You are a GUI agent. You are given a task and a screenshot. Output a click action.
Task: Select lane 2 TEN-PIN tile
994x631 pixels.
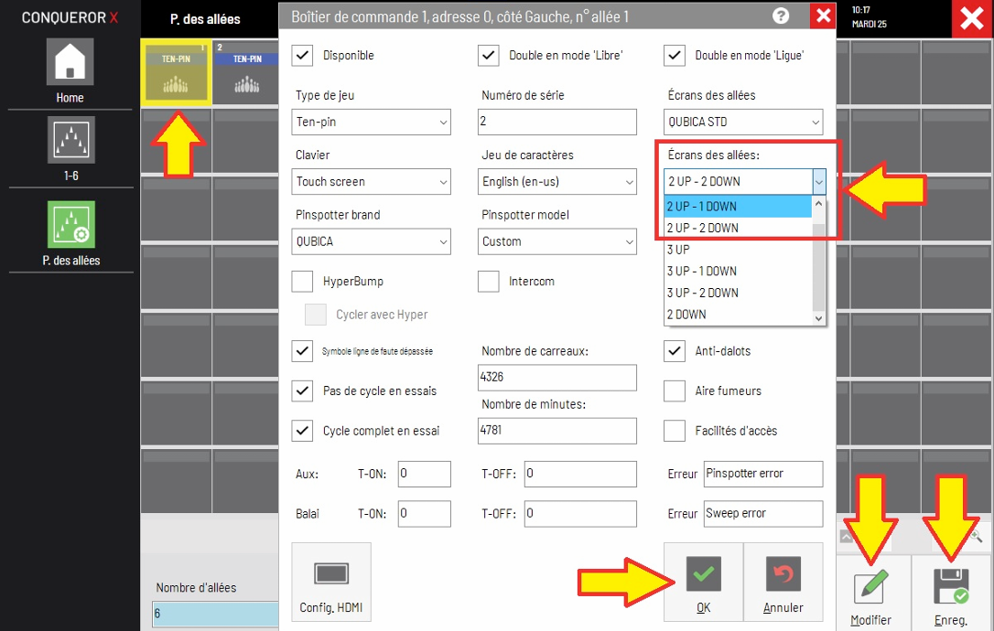[246, 73]
